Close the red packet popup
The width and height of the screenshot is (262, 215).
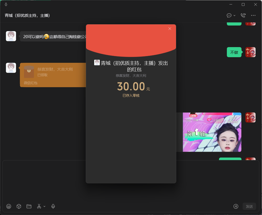[x=170, y=29]
